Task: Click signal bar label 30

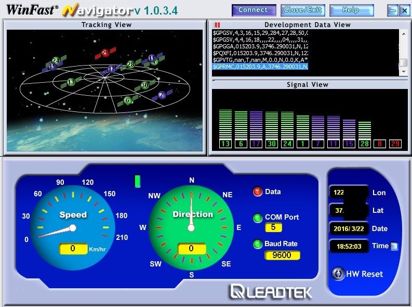Action: coord(272,144)
